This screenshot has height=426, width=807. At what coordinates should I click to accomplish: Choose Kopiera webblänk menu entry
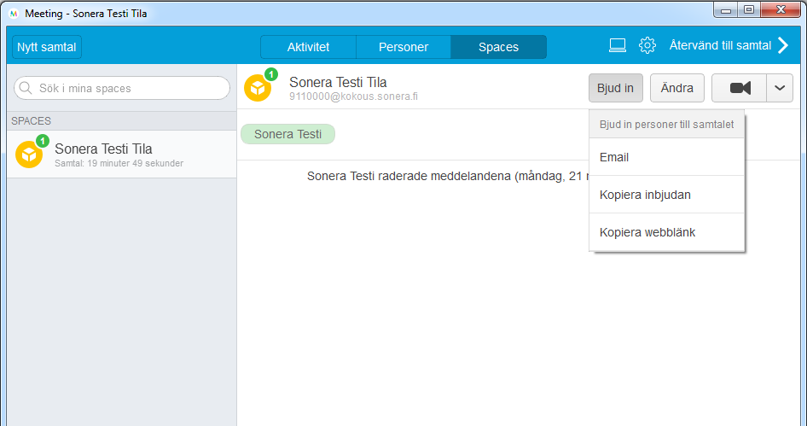[x=666, y=232]
